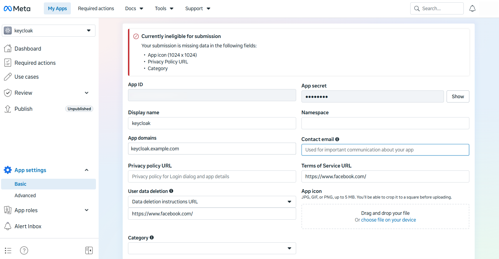Open the list icon at the sidebar bottom
Image resolution: width=499 pixels, height=259 pixels.
point(8,250)
